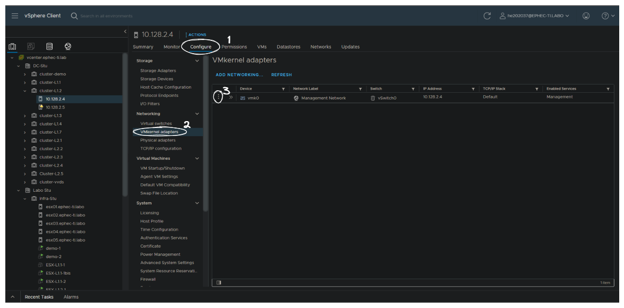Open Physical adapters settings

pos(157,140)
